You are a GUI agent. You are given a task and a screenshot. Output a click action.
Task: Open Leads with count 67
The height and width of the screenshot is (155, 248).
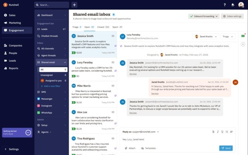pos(52,29)
